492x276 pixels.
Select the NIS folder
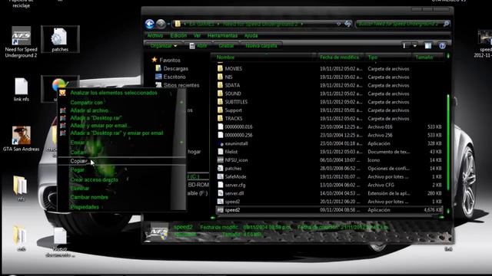coord(229,77)
